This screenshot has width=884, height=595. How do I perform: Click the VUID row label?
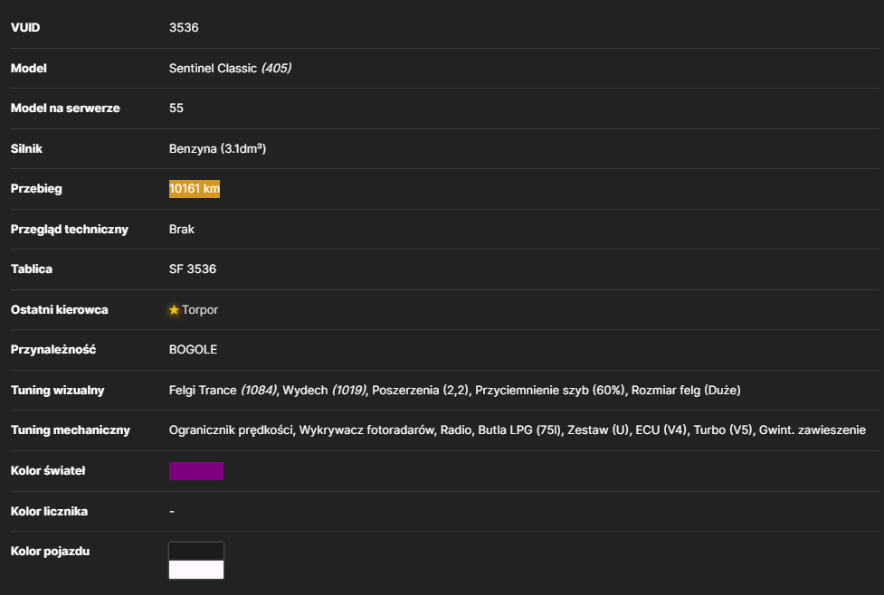tap(25, 28)
